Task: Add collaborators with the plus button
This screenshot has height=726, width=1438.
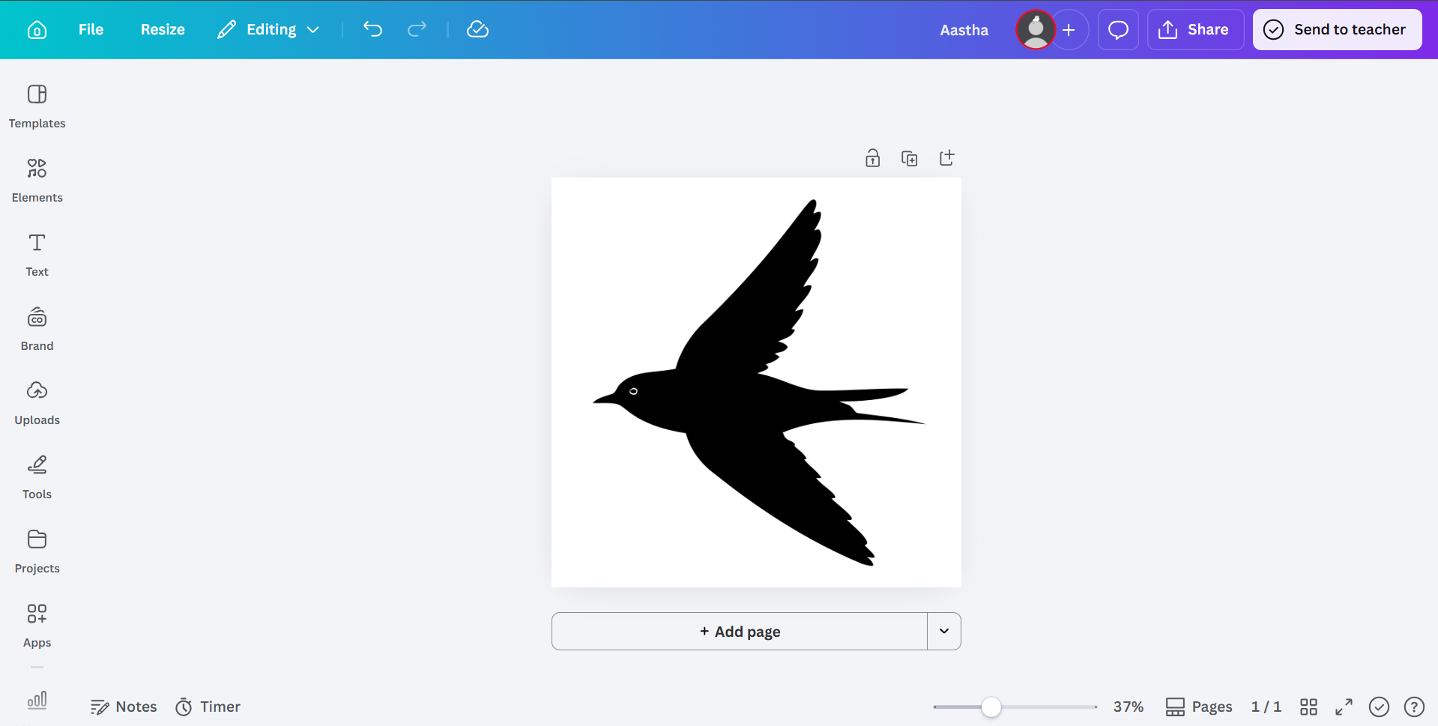Action: [x=1069, y=30]
